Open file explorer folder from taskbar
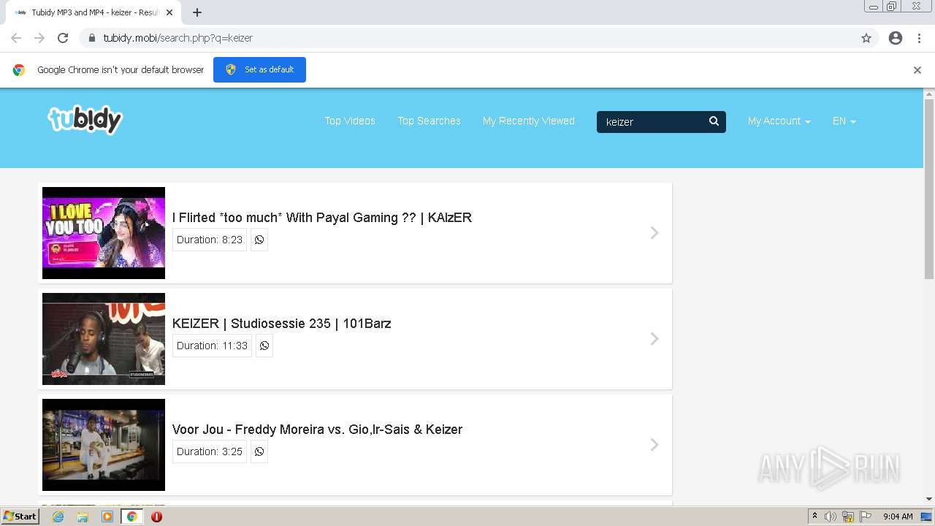 83,517
